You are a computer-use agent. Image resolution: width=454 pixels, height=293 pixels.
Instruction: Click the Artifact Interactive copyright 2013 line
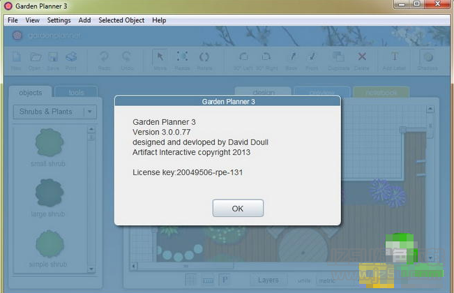pyautogui.click(x=191, y=152)
